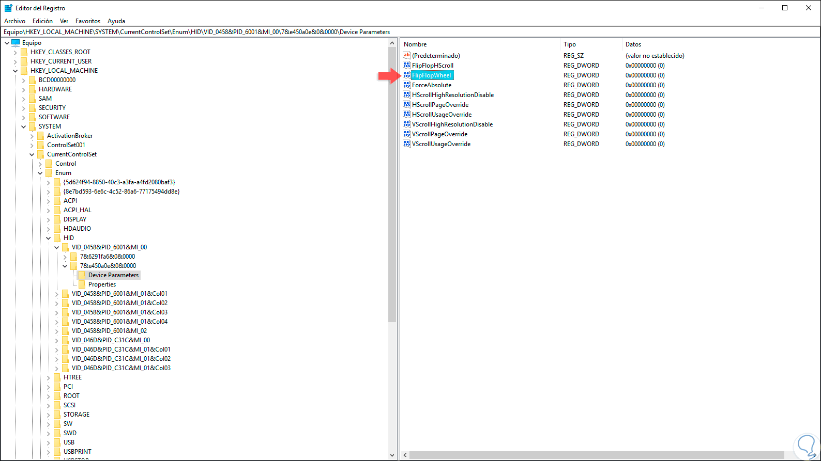Click the HScrollHighResolutionDisable value icon
The height and width of the screenshot is (461, 821).
tap(407, 95)
